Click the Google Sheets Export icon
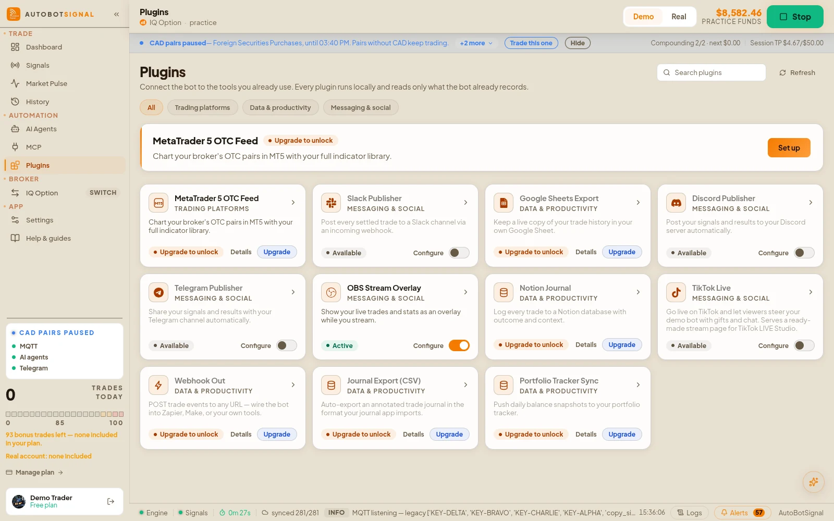The width and height of the screenshot is (834, 521). [x=504, y=203]
